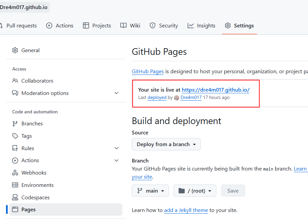
Task: Click the Insights graph icon
Action: point(191,25)
